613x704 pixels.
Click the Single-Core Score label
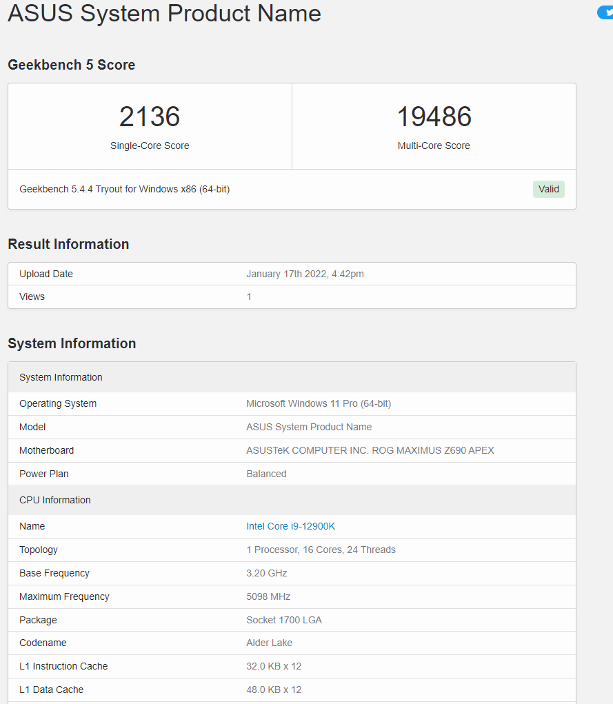[x=150, y=145]
